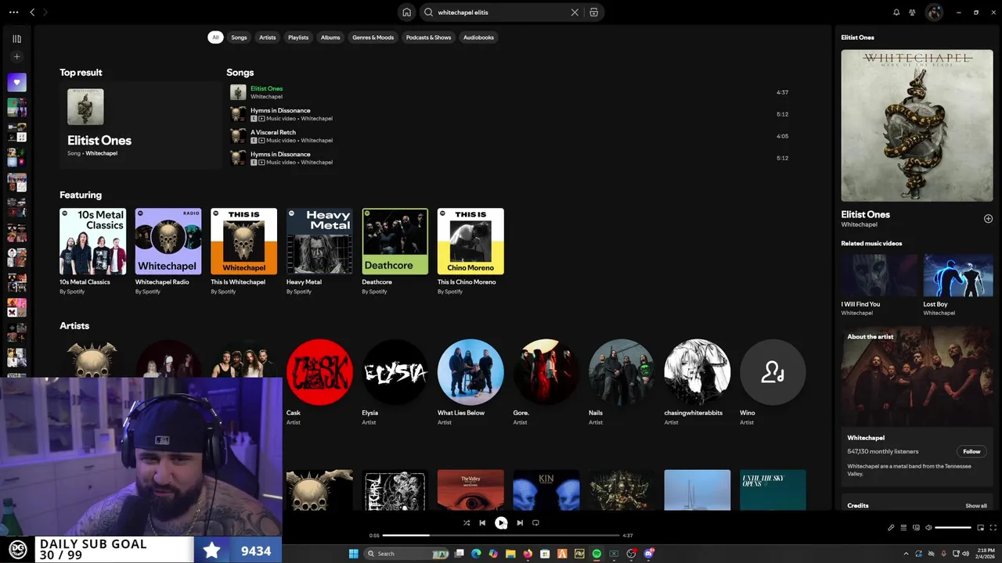Image resolution: width=1002 pixels, height=563 pixels.
Task: Open the play queue
Action: pyautogui.click(x=903, y=528)
